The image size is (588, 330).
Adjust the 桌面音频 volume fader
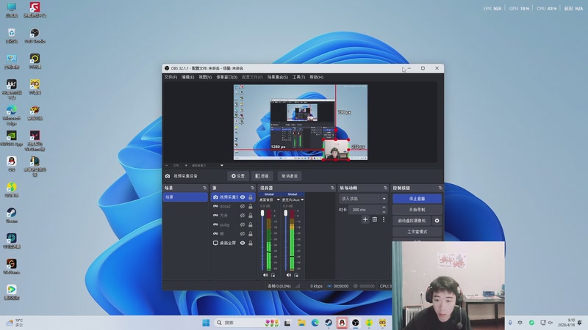point(262,213)
